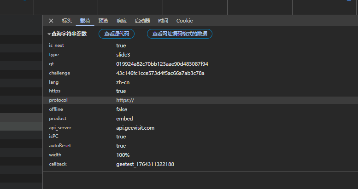Click the api_server value api.geevisit.com
The width and height of the screenshot is (358, 189).
[x=135, y=128]
